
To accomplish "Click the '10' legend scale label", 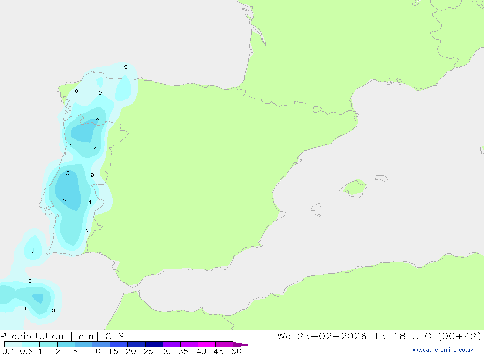I will point(96,351).
